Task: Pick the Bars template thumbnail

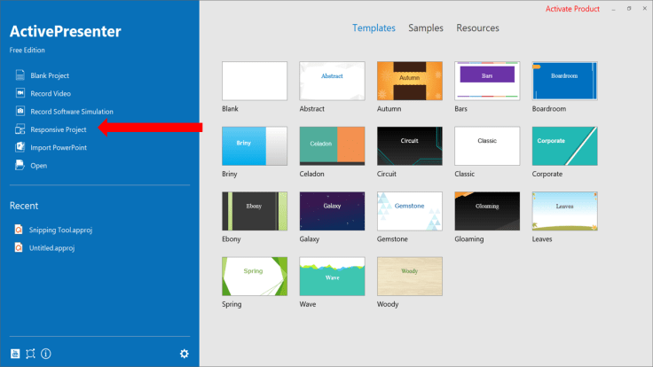Action: 487,81
